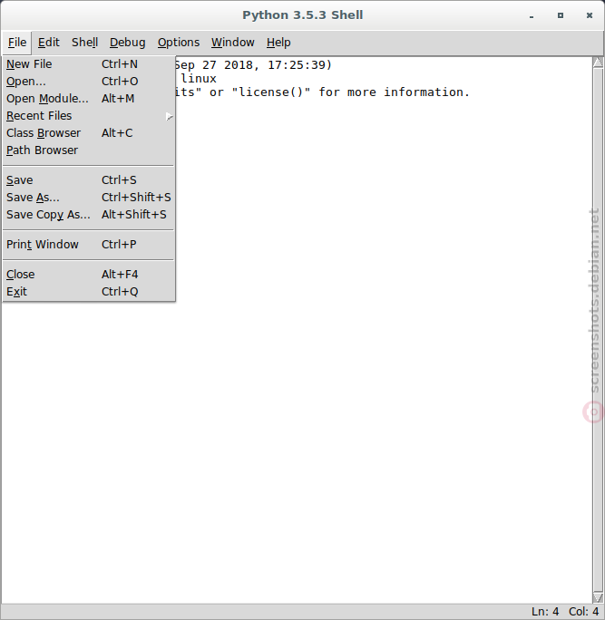Click the 'Ln: 4' status bar text

[545, 612]
